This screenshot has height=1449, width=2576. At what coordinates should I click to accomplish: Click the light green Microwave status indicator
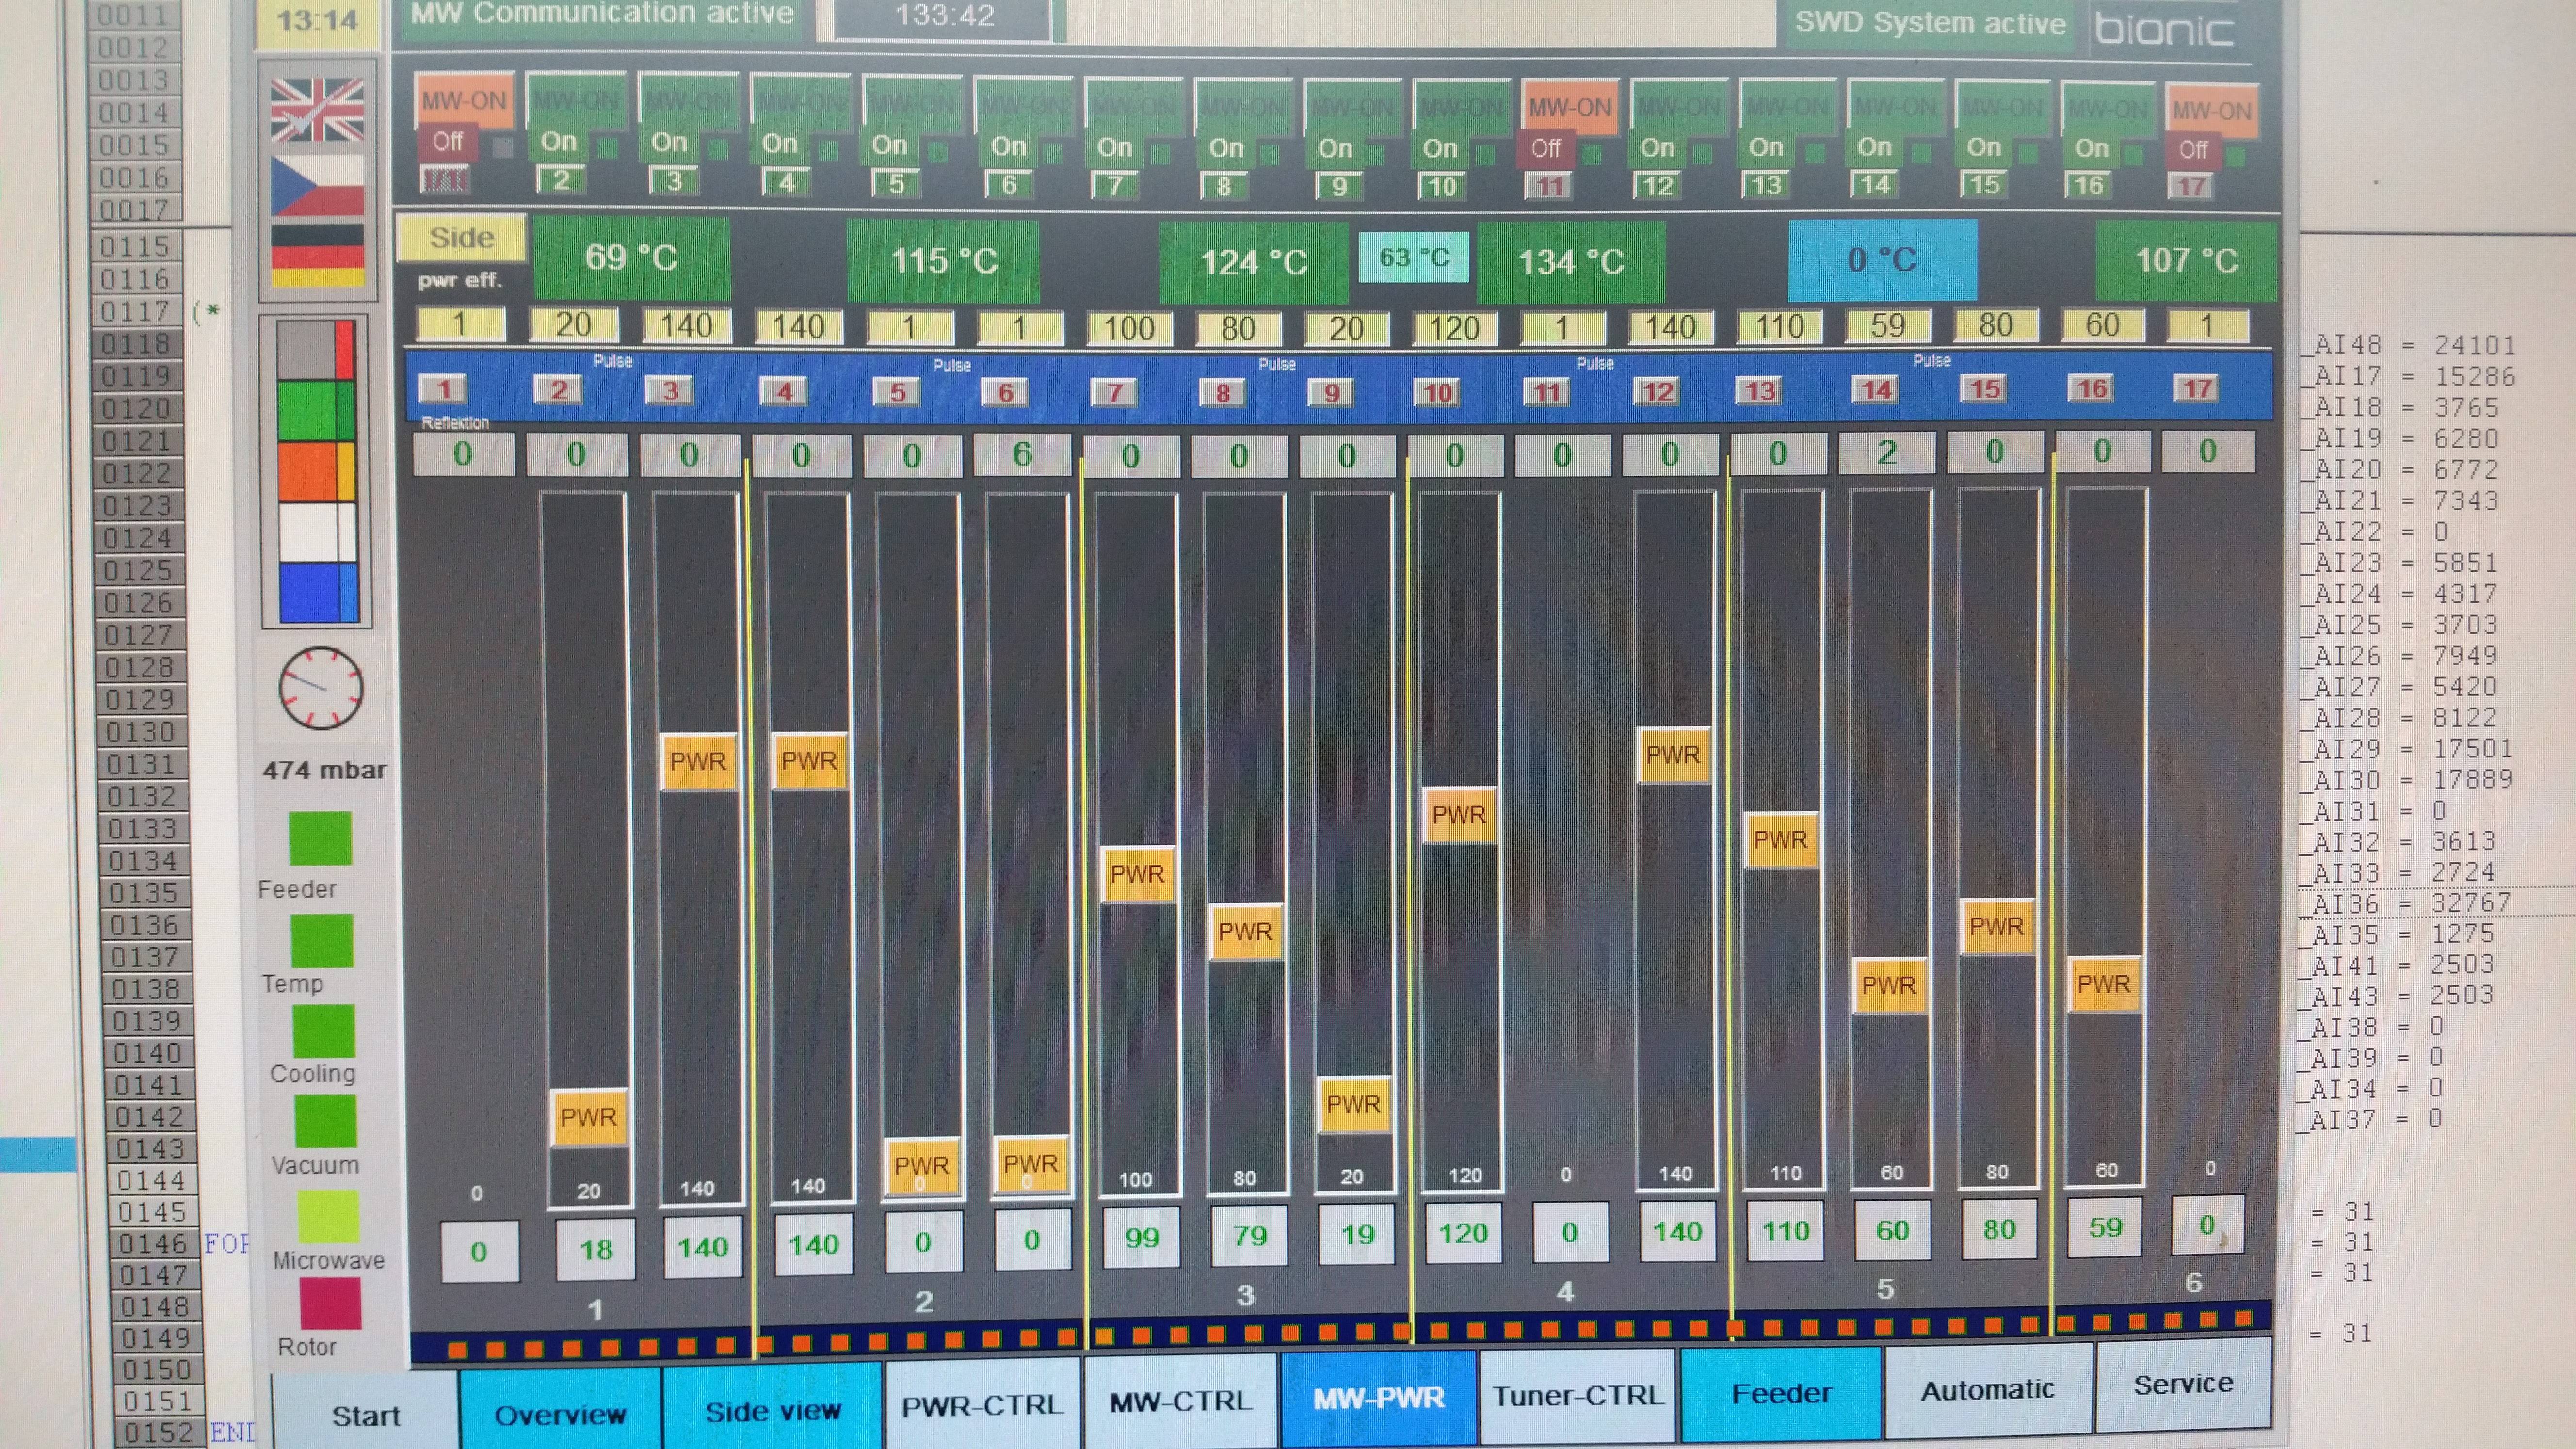(x=327, y=1216)
